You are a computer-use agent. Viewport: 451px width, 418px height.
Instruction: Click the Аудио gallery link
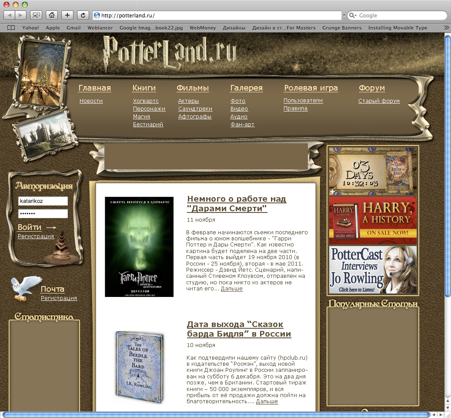click(x=239, y=117)
